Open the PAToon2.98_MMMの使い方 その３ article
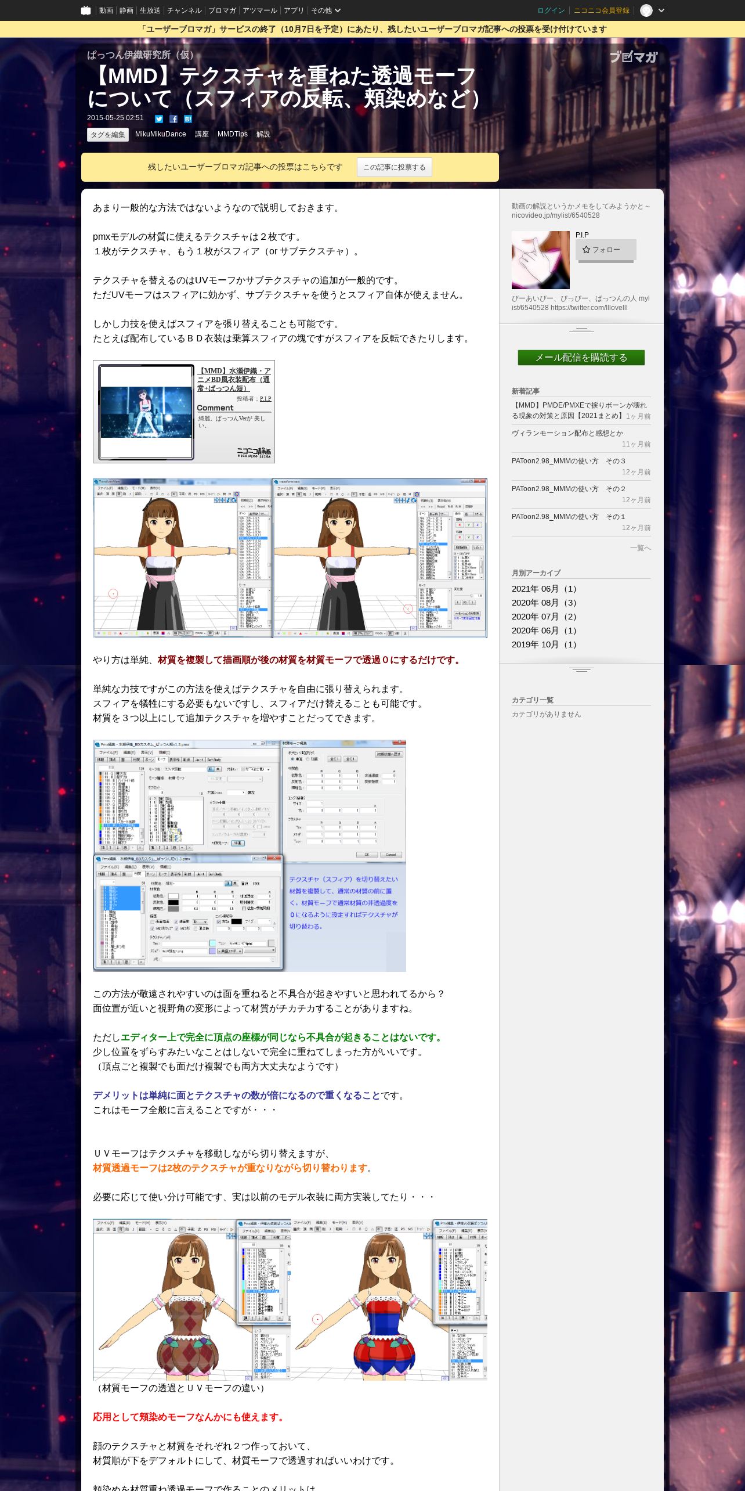 tap(569, 461)
